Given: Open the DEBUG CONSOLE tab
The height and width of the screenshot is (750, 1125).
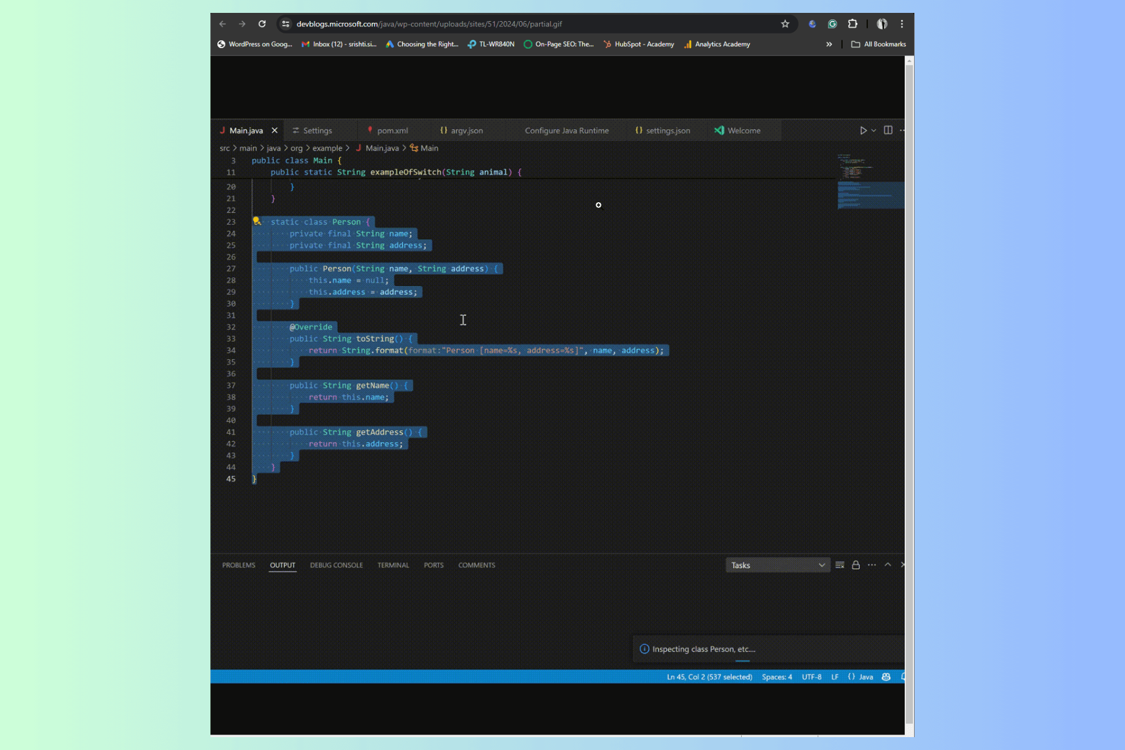Looking at the screenshot, I should click(336, 565).
